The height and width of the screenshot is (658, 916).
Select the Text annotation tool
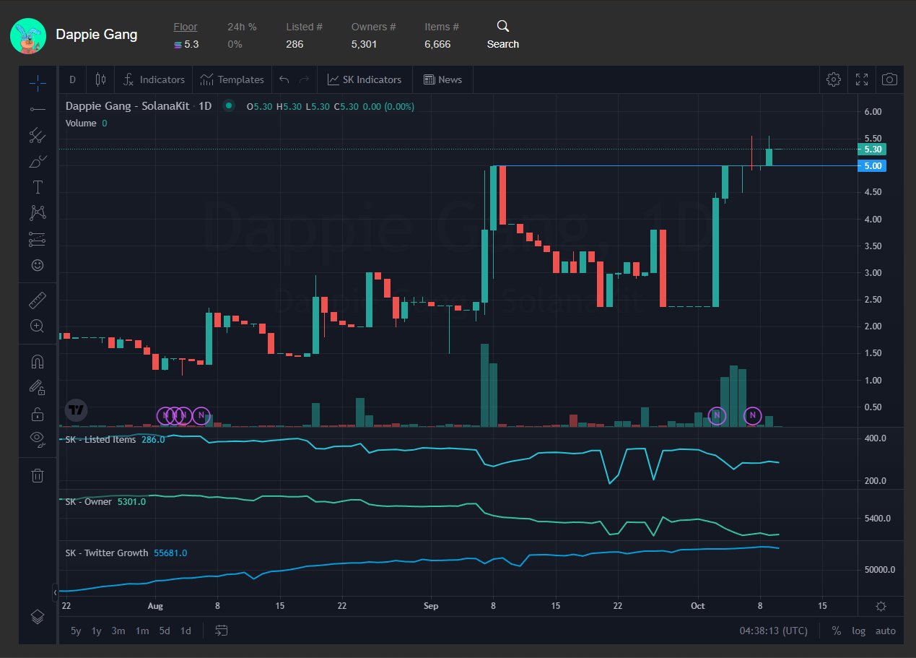point(38,187)
